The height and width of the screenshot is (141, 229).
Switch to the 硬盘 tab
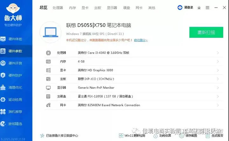127,8
